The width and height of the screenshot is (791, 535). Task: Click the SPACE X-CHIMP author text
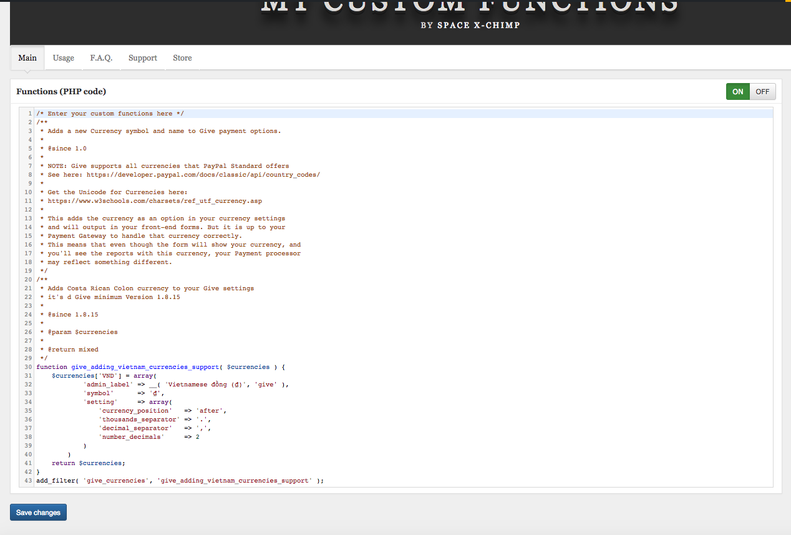pyautogui.click(x=478, y=26)
